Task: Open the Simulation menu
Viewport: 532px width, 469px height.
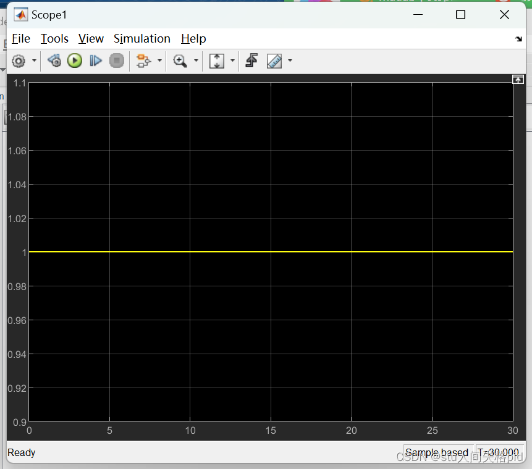Action: [x=141, y=38]
